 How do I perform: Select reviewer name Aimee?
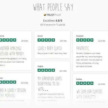coord(40,36)
